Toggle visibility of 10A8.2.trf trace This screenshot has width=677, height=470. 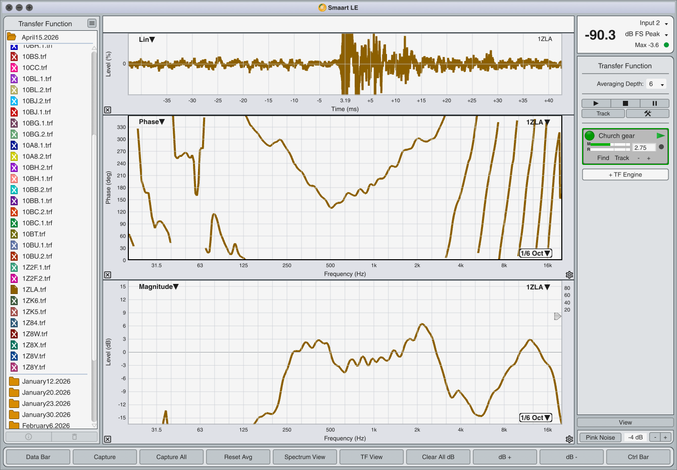point(14,156)
